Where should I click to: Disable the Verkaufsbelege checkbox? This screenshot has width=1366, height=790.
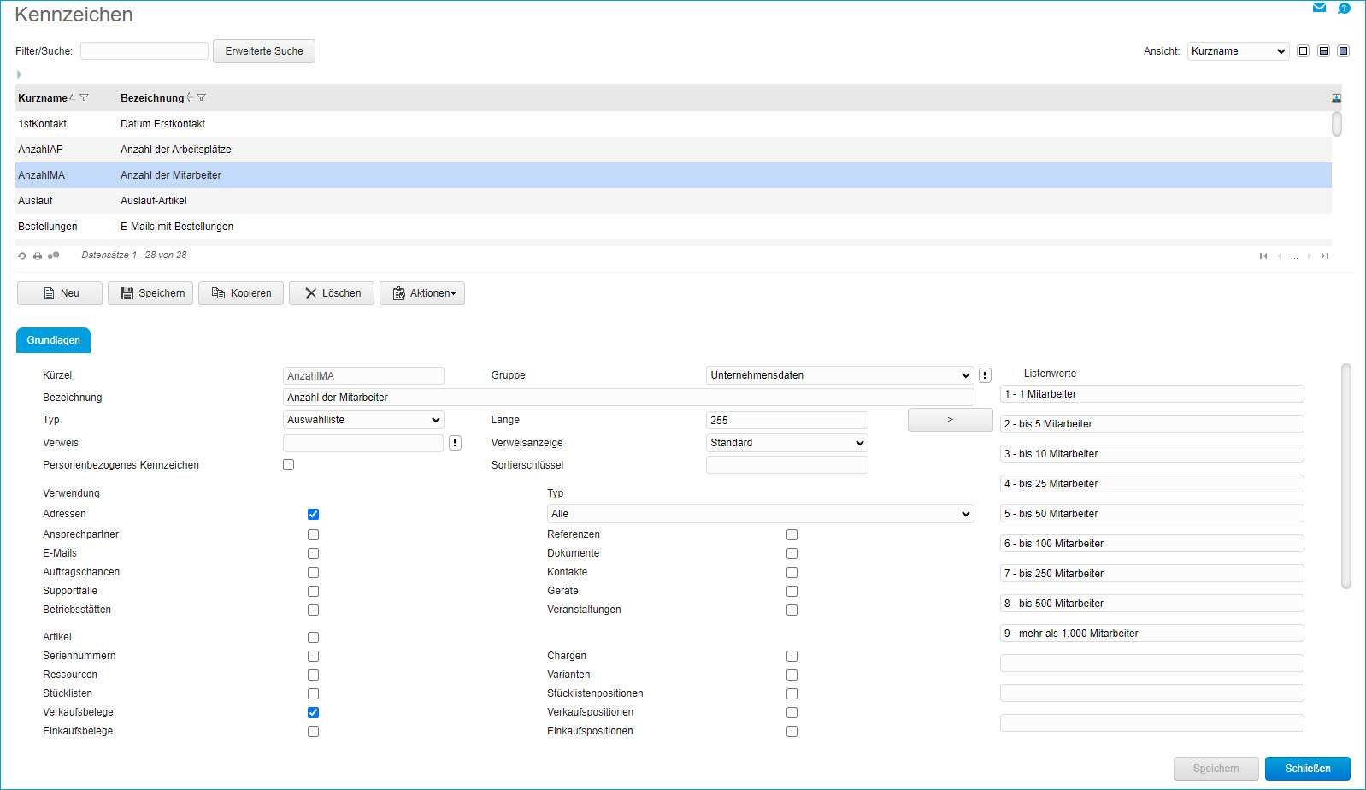[x=313, y=712]
